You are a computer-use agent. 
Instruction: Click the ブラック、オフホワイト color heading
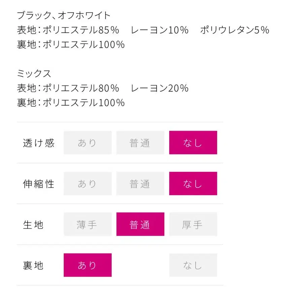click(64, 15)
